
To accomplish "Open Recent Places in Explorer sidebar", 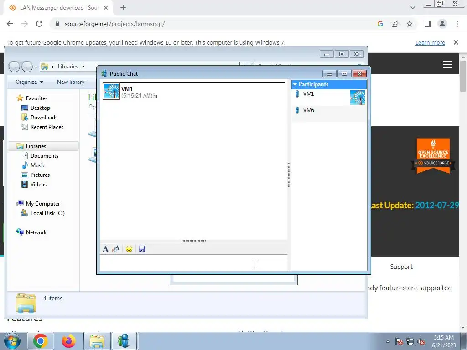I will click(47, 127).
